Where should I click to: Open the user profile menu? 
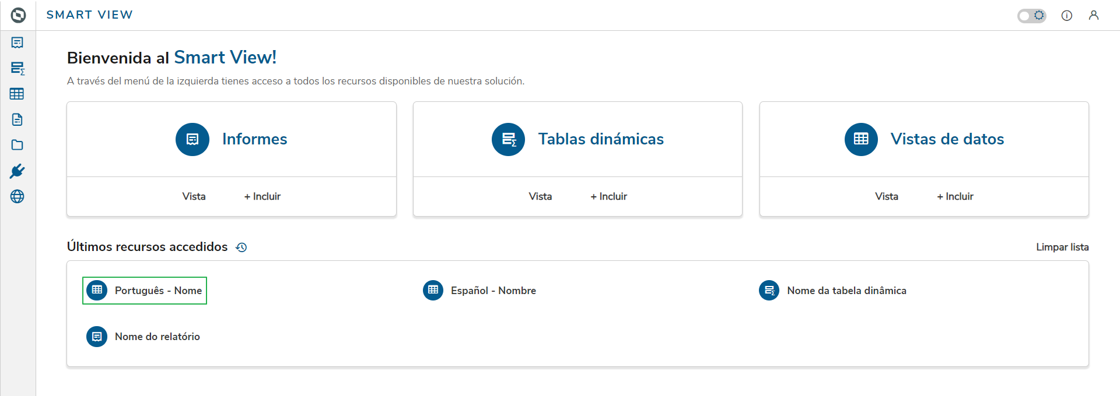click(x=1094, y=16)
